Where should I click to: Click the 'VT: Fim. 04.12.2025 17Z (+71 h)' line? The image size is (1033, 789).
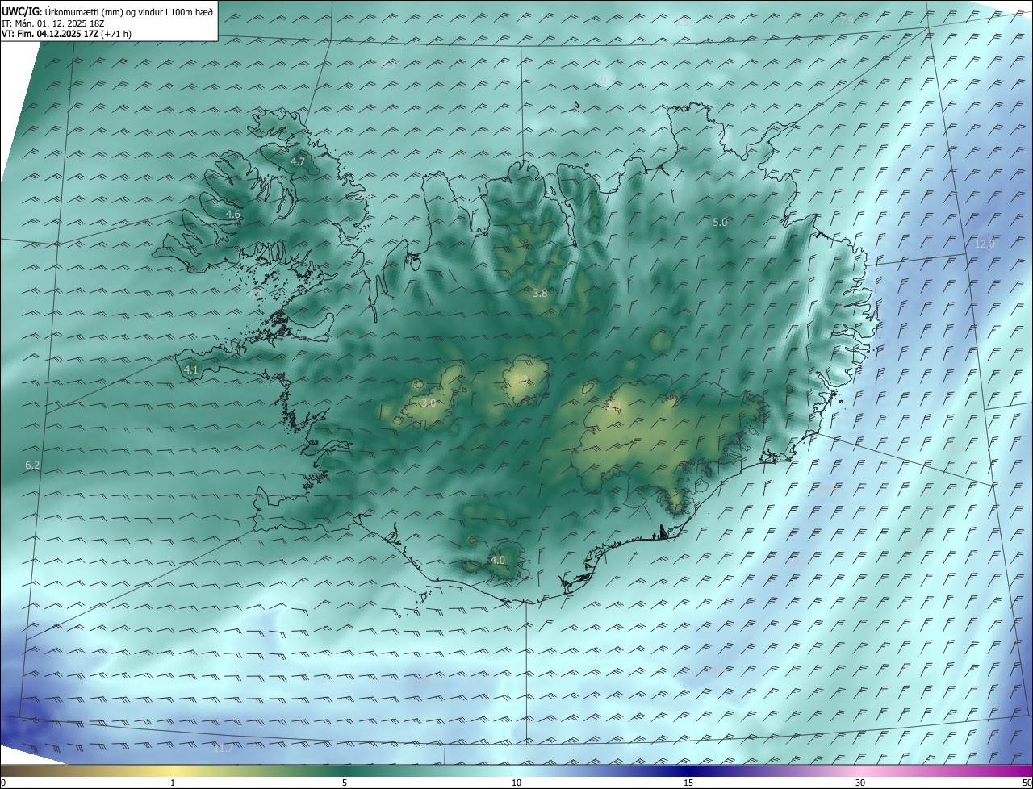click(x=67, y=34)
